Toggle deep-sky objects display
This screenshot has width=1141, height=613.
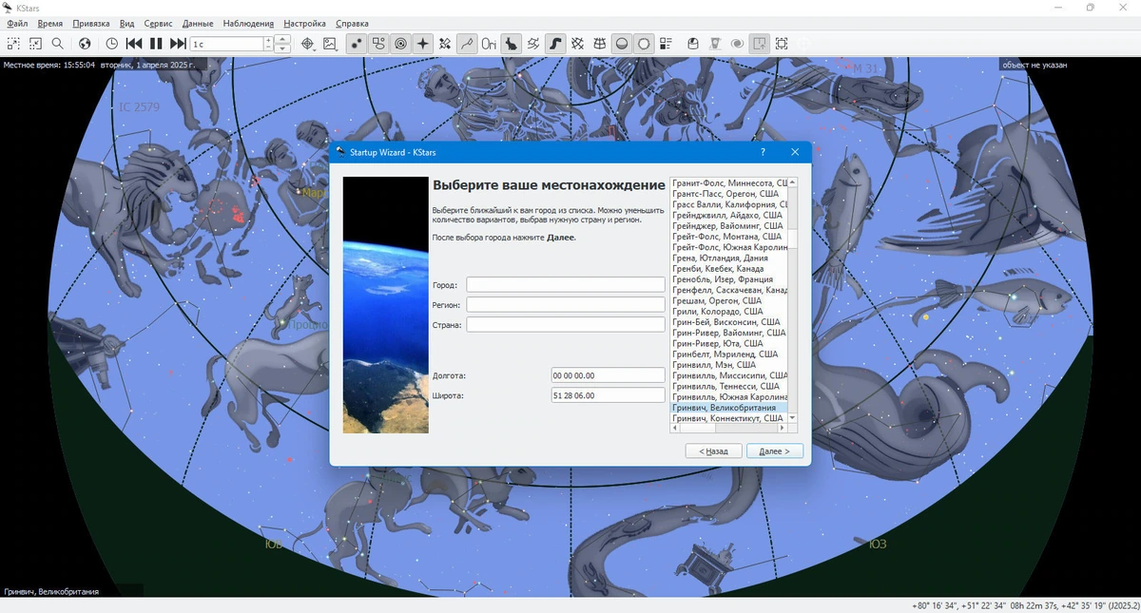(378, 44)
